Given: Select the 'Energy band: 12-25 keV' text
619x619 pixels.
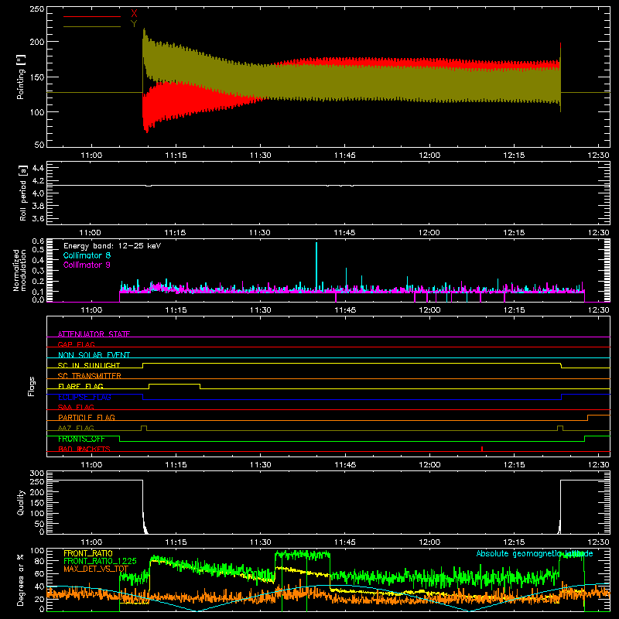Looking at the screenshot, I should (112, 246).
